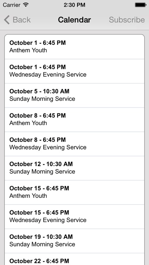Select October 8 Wednesday Evening Service
Viewport: 149px width, 265px height.
(x=75, y=144)
